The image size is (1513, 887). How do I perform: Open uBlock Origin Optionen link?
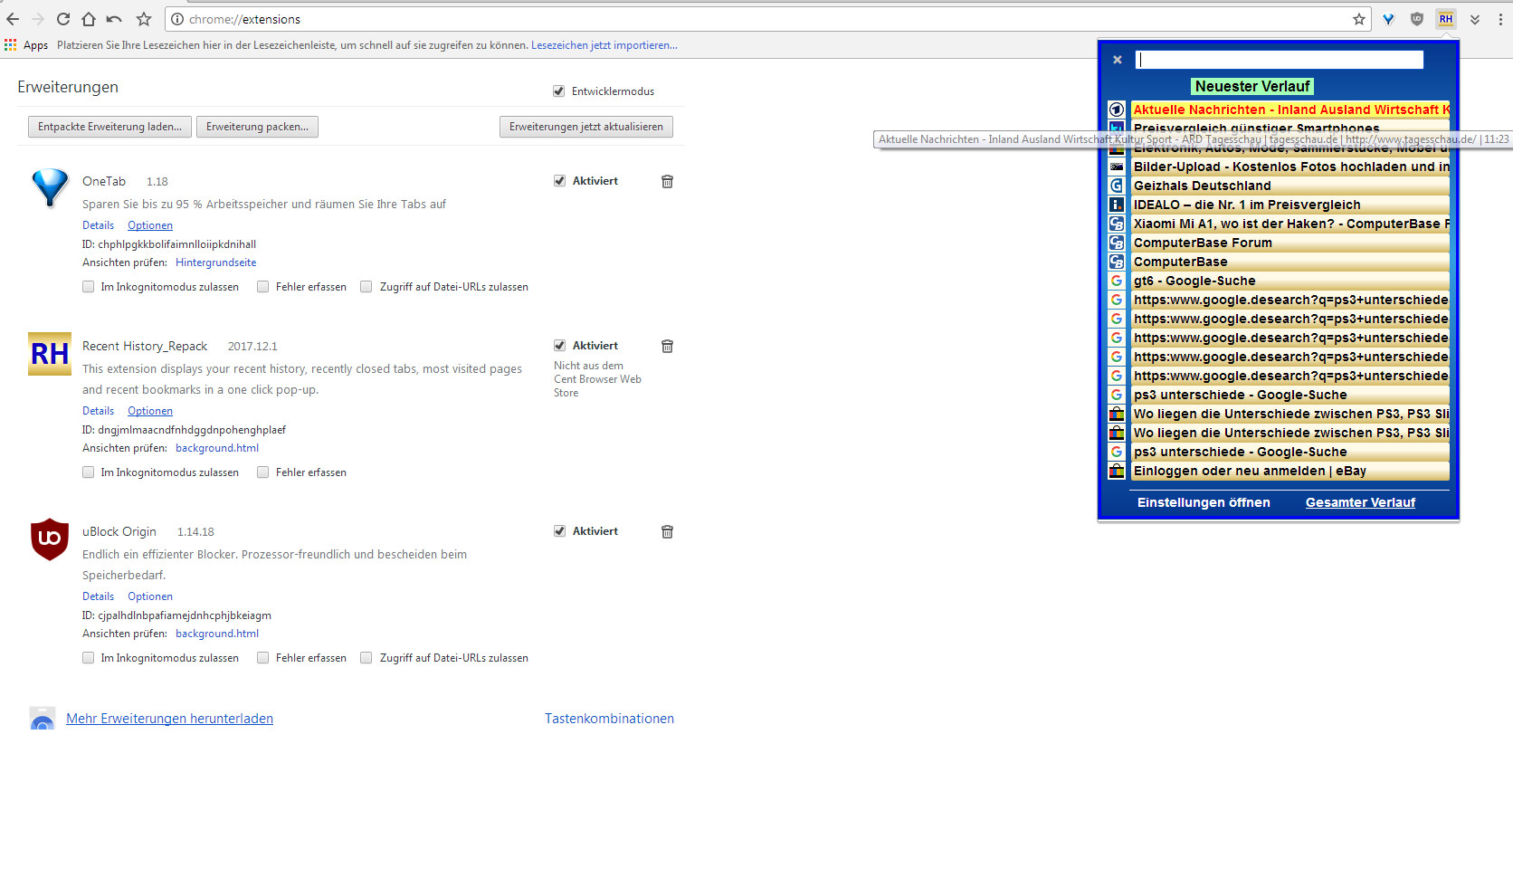[150, 596]
